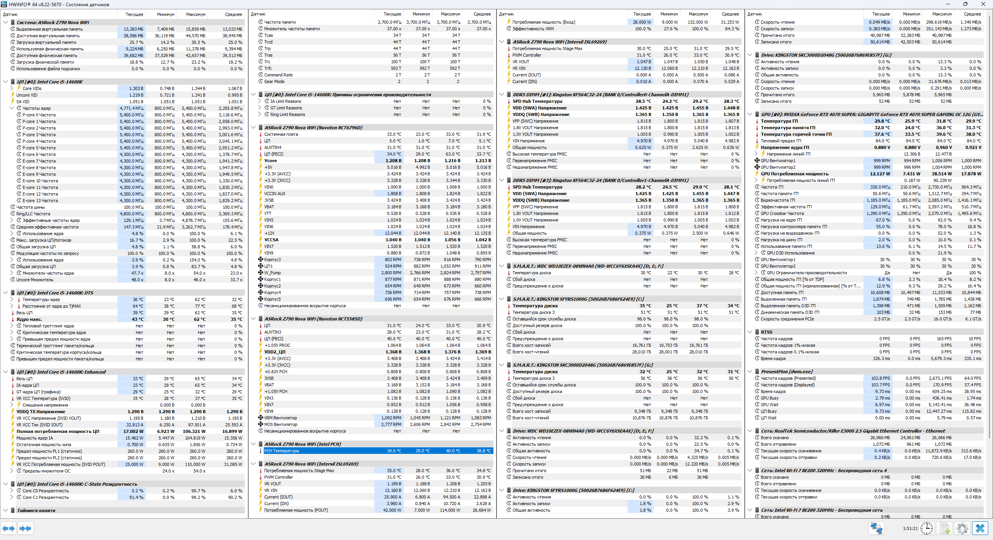This screenshot has width=993, height=540.
Task: Open sensor settings gear icon
Action: click(x=962, y=528)
